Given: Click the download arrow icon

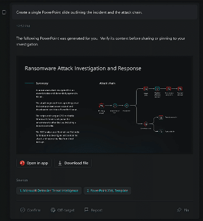Looking at the screenshot, I should point(60,163).
